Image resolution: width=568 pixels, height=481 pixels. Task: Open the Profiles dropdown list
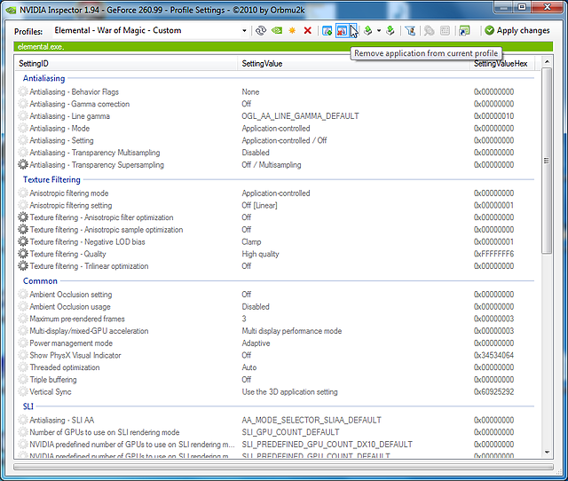point(245,31)
